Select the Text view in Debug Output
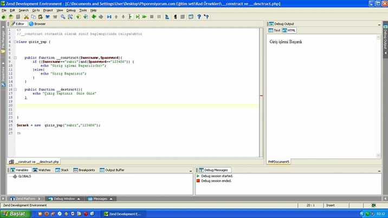This screenshot has width=388, height=218. pos(274,30)
